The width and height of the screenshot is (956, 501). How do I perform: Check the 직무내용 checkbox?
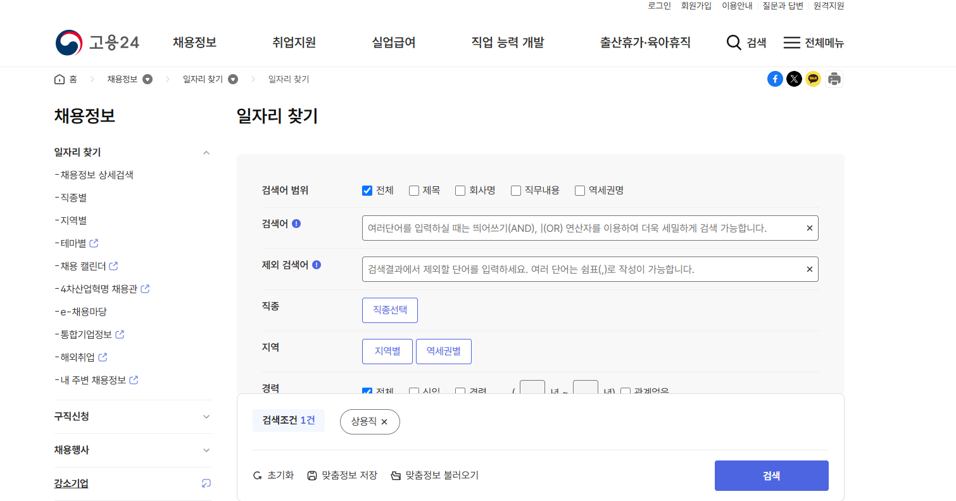(x=515, y=190)
